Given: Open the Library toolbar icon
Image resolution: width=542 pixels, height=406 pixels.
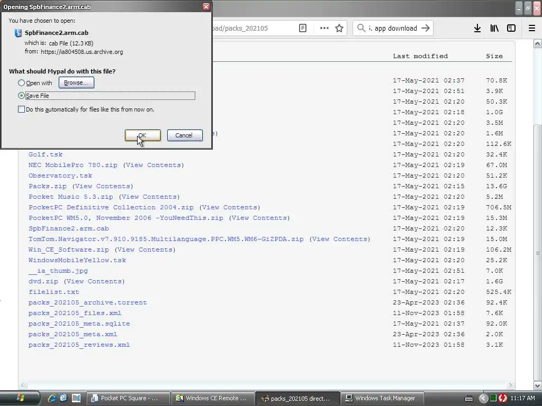Looking at the screenshot, I should [494, 29].
